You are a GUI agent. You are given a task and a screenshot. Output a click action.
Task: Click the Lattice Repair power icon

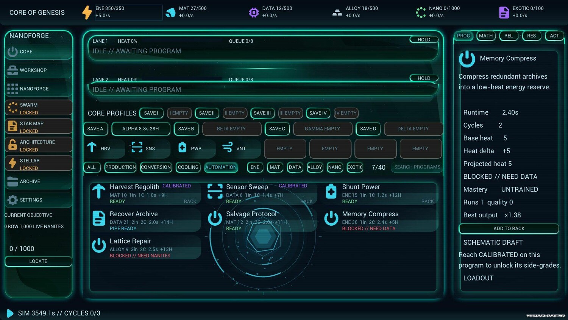99,245
